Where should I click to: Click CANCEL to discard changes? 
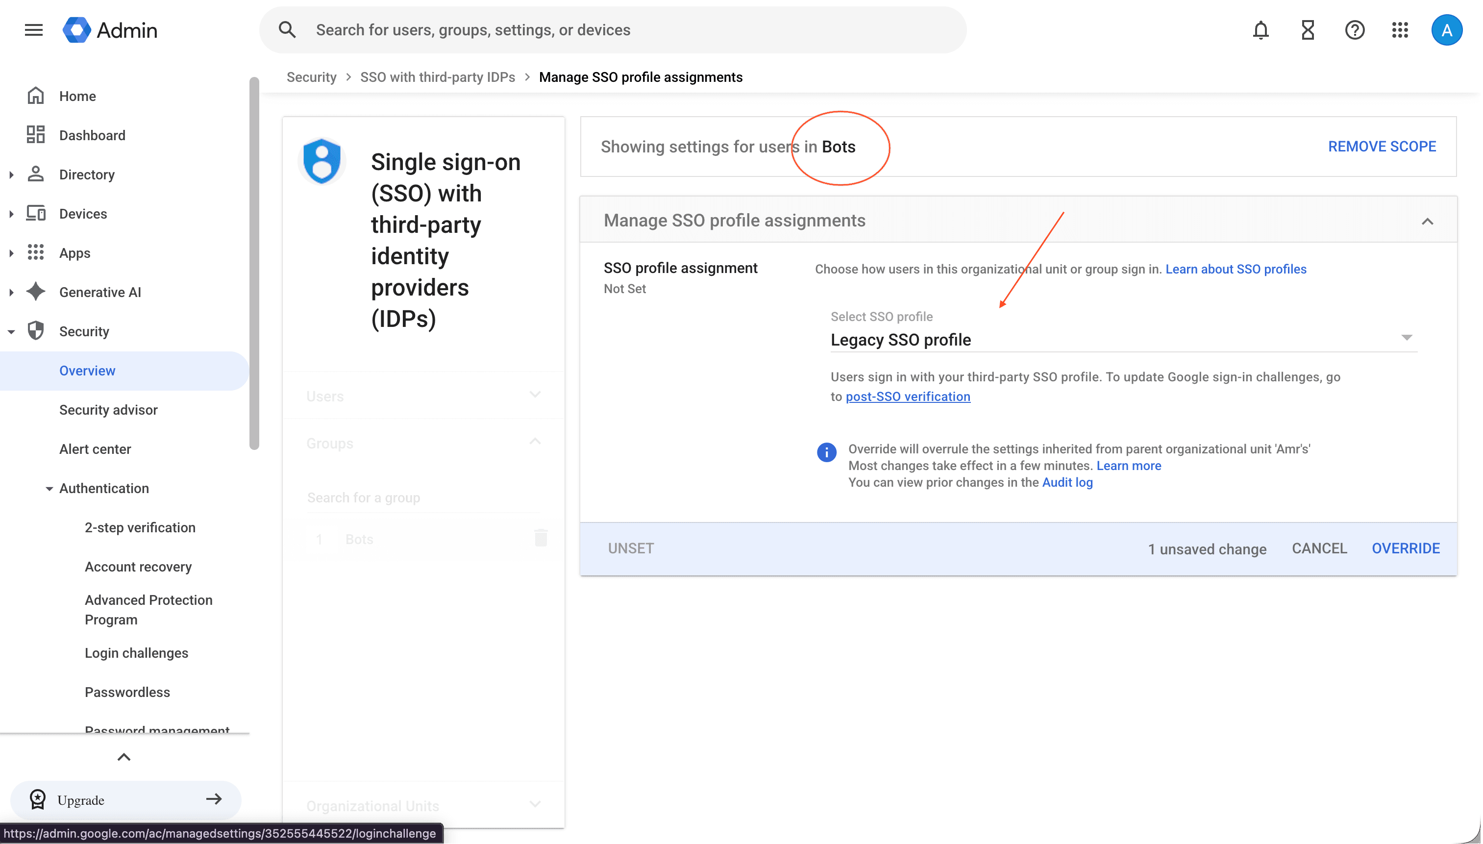click(x=1320, y=548)
